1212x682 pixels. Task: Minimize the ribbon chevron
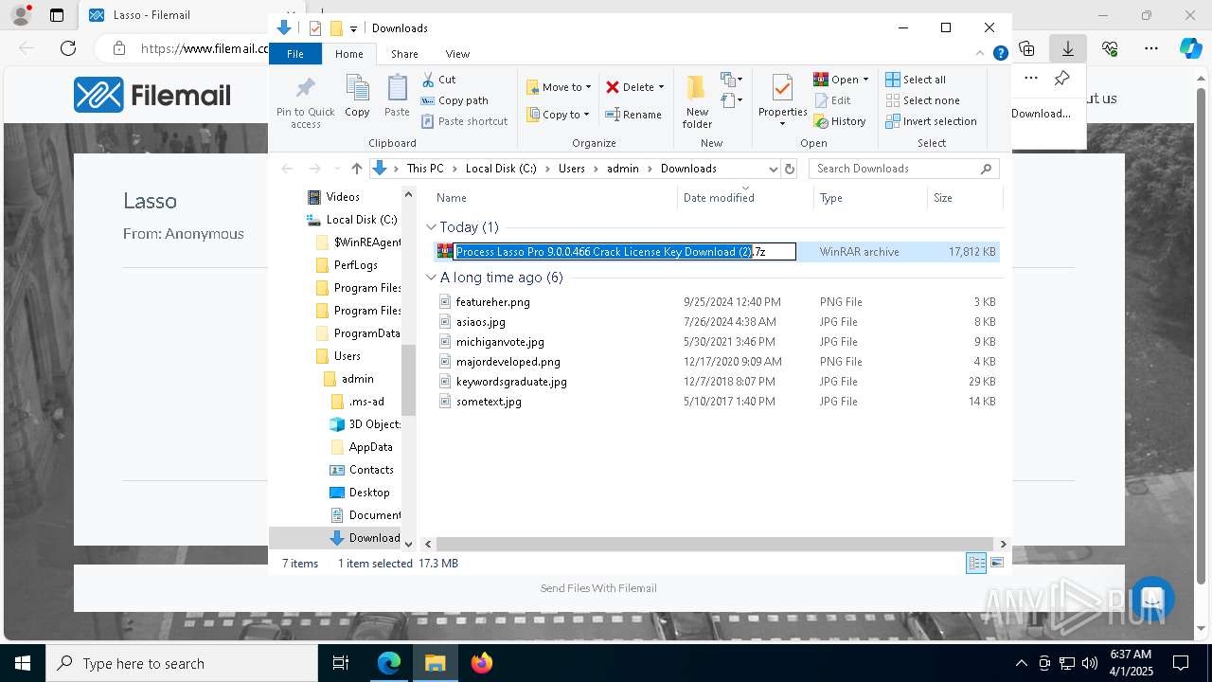980,54
